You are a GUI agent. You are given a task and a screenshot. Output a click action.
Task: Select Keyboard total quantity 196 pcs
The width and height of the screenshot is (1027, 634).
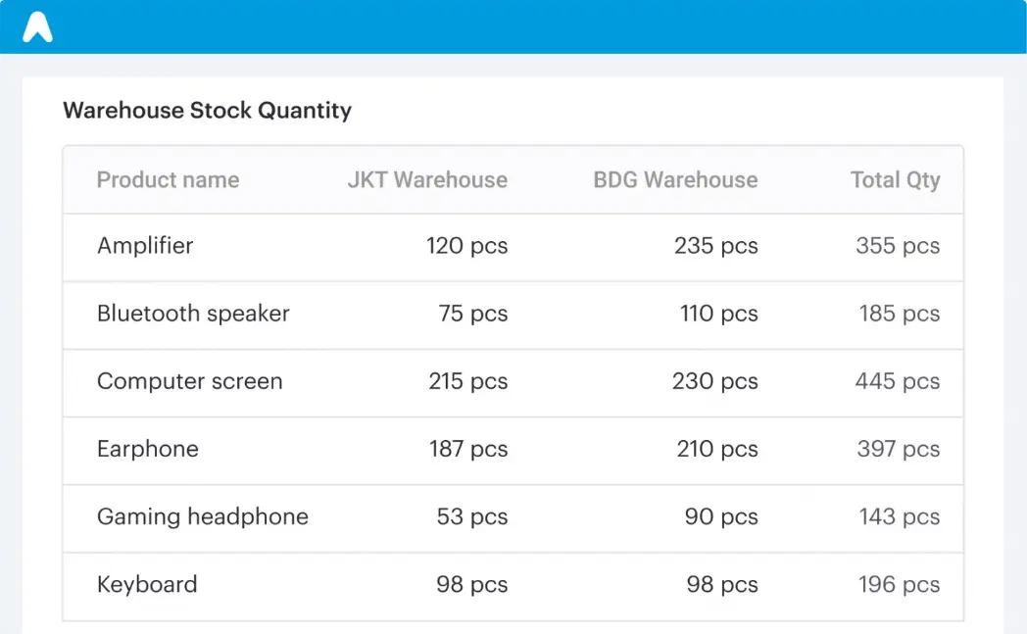click(899, 584)
